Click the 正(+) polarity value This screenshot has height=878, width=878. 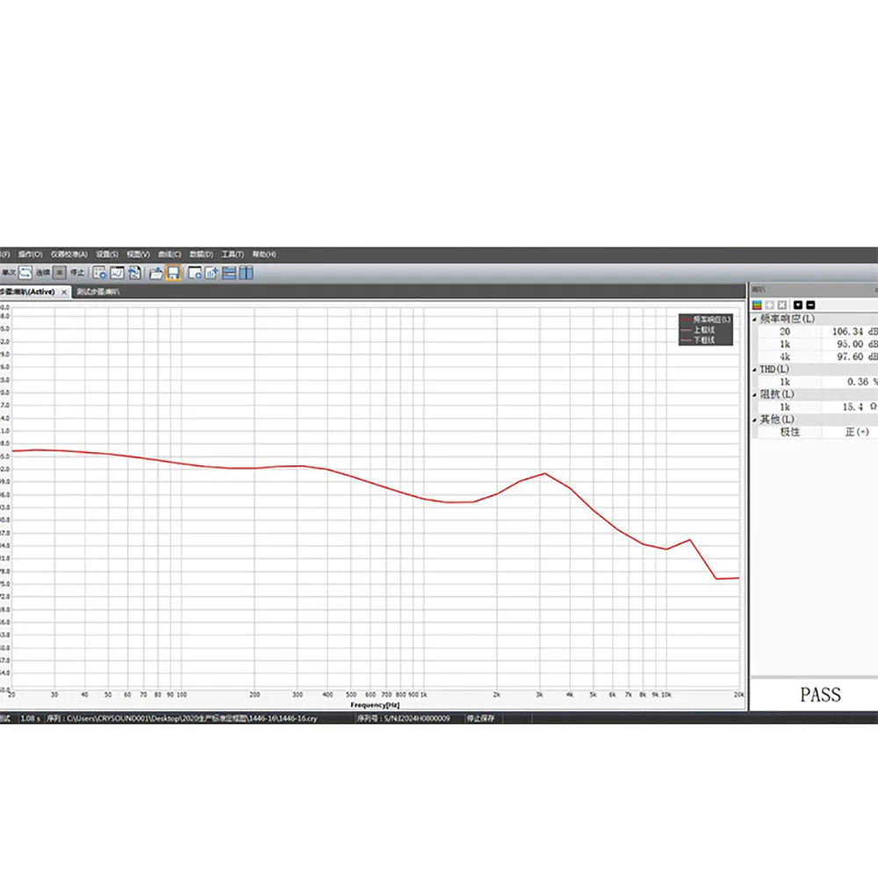pos(857,432)
